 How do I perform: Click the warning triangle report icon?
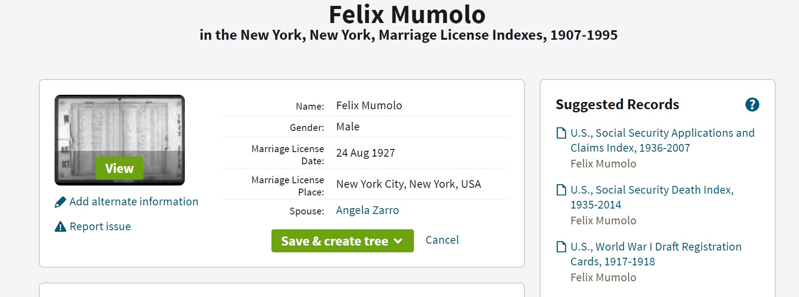(60, 227)
